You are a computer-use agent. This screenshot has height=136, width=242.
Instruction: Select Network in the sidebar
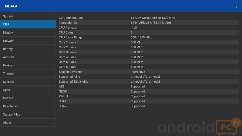tap(28, 41)
